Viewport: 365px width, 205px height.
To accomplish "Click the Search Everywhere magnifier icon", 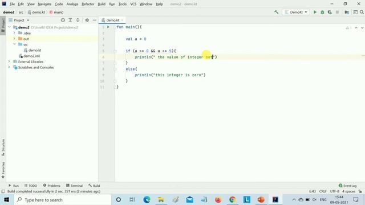I will pos(362,12).
